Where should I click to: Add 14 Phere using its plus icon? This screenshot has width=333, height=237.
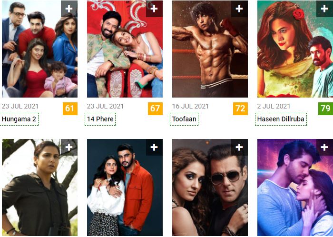pos(154,9)
